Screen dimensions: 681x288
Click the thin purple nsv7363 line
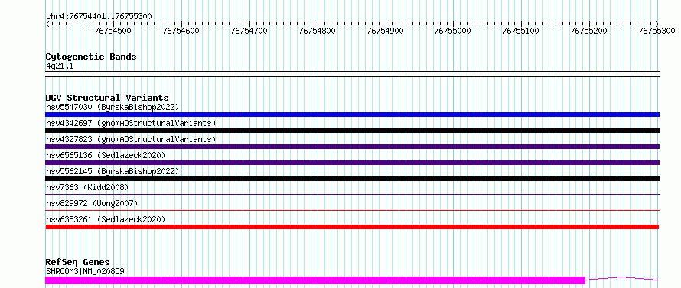click(352, 194)
